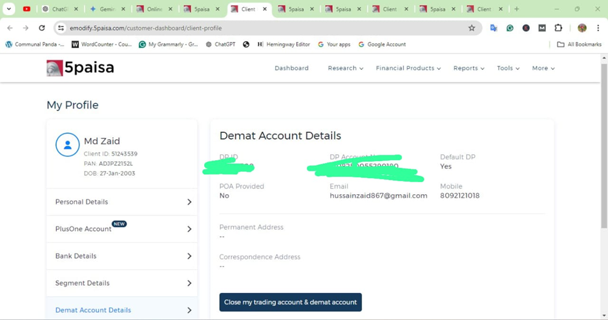Viewport: 608px width, 320px height.
Task: Open Communal Panda bookmark
Action: point(35,45)
